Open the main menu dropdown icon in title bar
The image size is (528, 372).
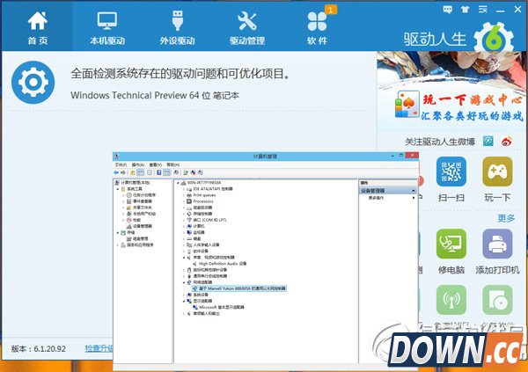483,10
